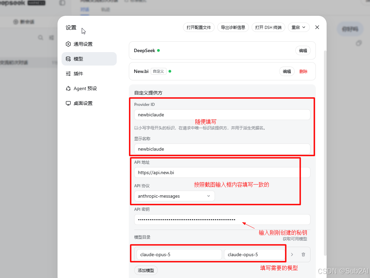Image resolution: width=370 pixels, height=278 pixels.
Task: Click the sliders icon beside 插件
Action: coord(68,74)
